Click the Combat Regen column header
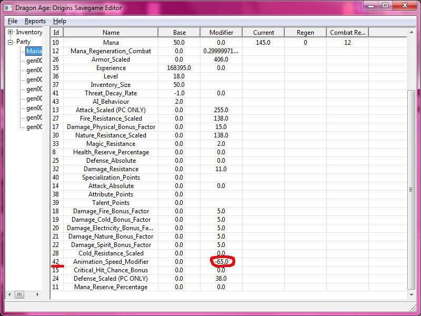Screen dimensions: 421x316 click(x=347, y=33)
